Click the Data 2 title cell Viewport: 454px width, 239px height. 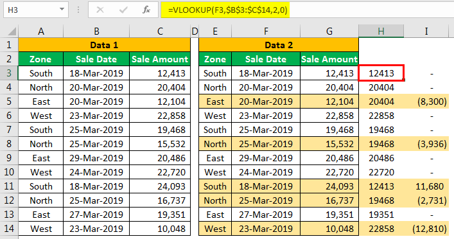[279, 45]
